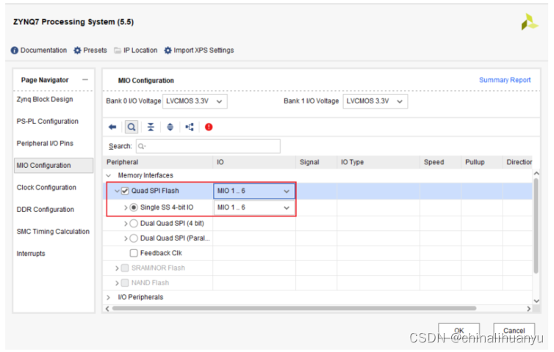The image size is (554, 352).
Task: Open the Bank 1 I/O Voltage dropdown
Action: click(x=375, y=101)
